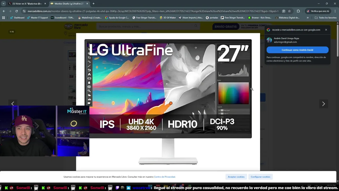Open the 3D Gif Maker bookmark

pyautogui.click(x=168, y=18)
